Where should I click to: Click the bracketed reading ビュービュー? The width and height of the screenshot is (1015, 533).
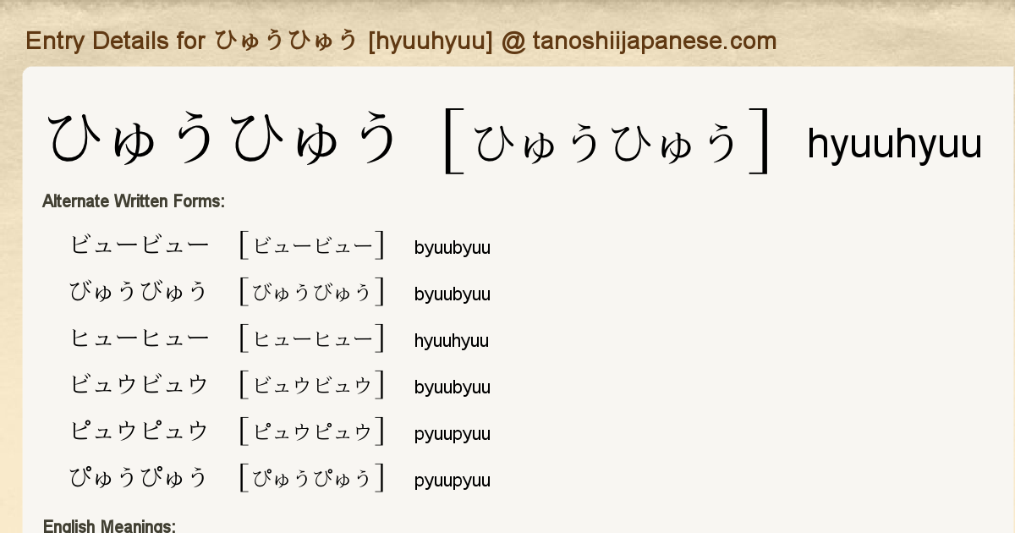click(312, 246)
